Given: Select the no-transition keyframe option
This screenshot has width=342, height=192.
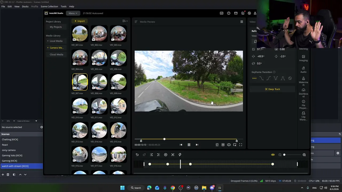Looking at the screenshot, I should (290, 78).
